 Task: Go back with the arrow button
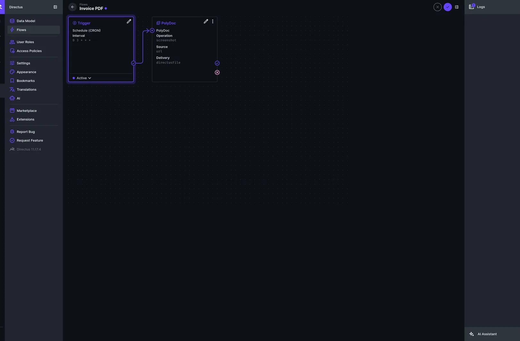coord(72,7)
